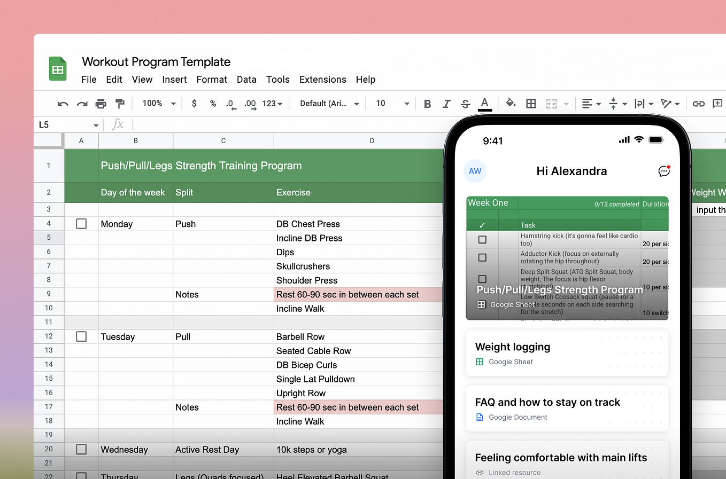
Task: Open the Default (Ari... font dropdown
Action: pyautogui.click(x=329, y=104)
